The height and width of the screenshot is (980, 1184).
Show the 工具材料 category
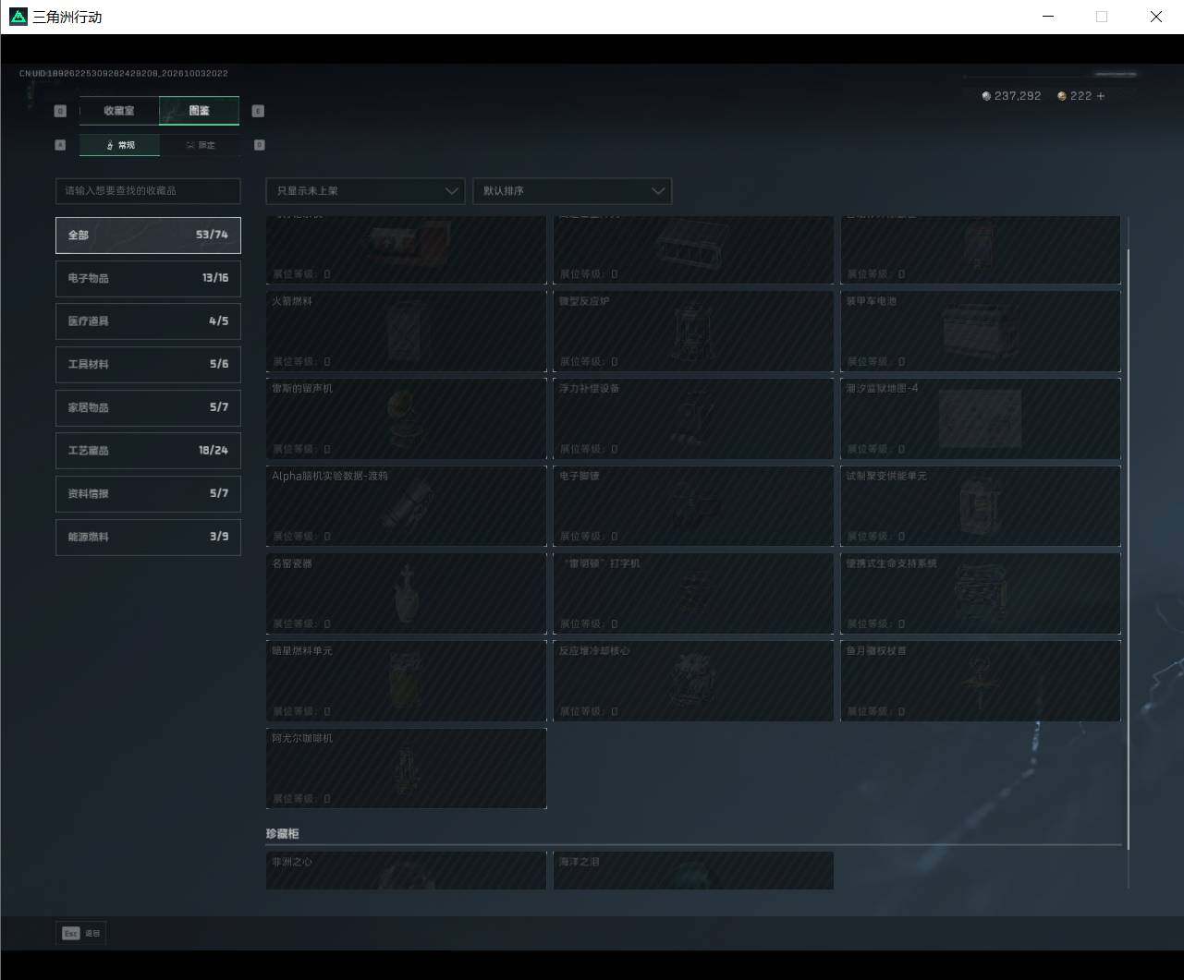pyautogui.click(x=148, y=364)
